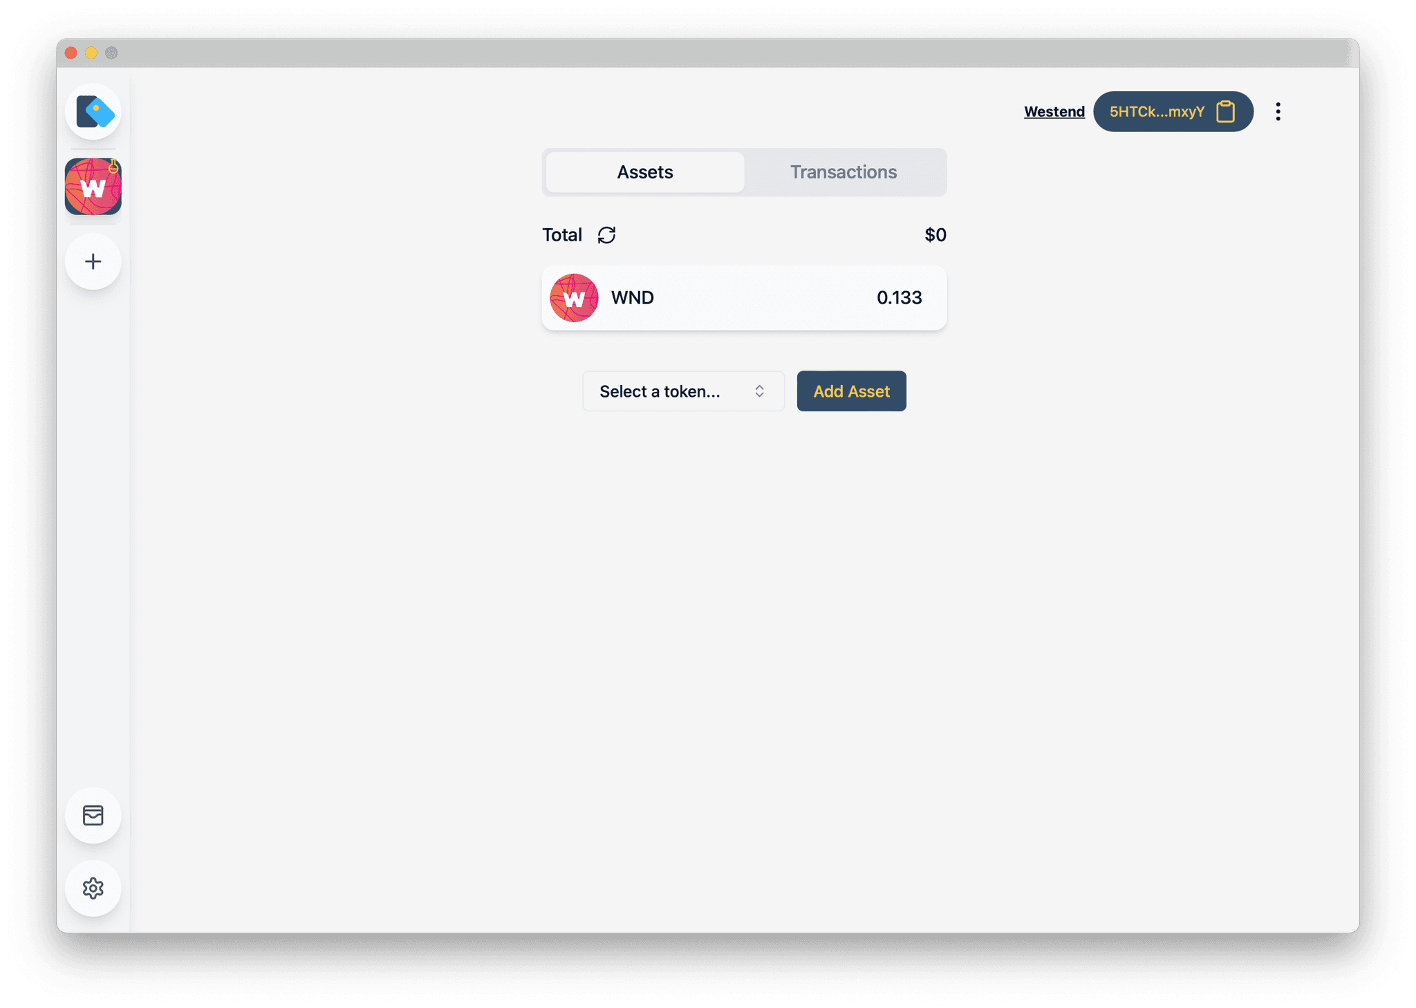Click the Assets tab
Screen dimensions: 1416x1008
point(644,172)
